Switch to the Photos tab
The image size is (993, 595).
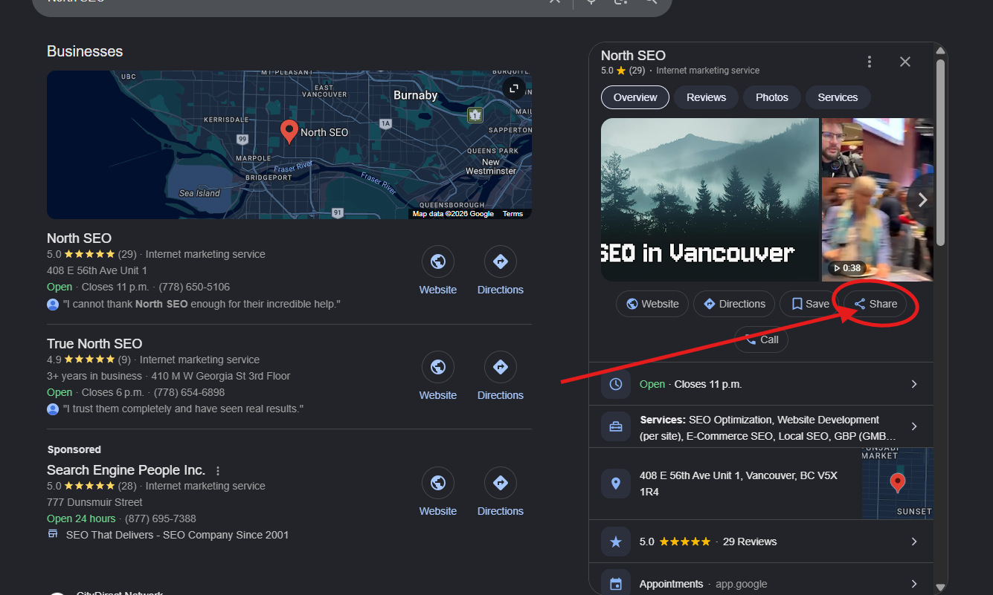pyautogui.click(x=772, y=97)
